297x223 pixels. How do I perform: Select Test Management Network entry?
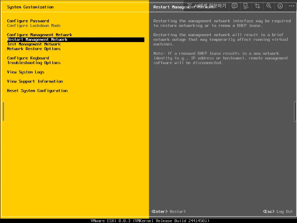pyautogui.click(x=34, y=44)
